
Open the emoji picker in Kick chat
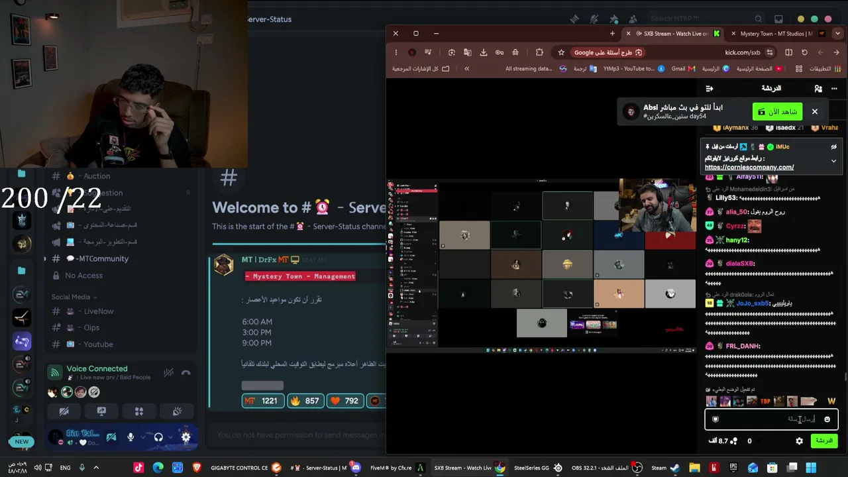(x=827, y=419)
